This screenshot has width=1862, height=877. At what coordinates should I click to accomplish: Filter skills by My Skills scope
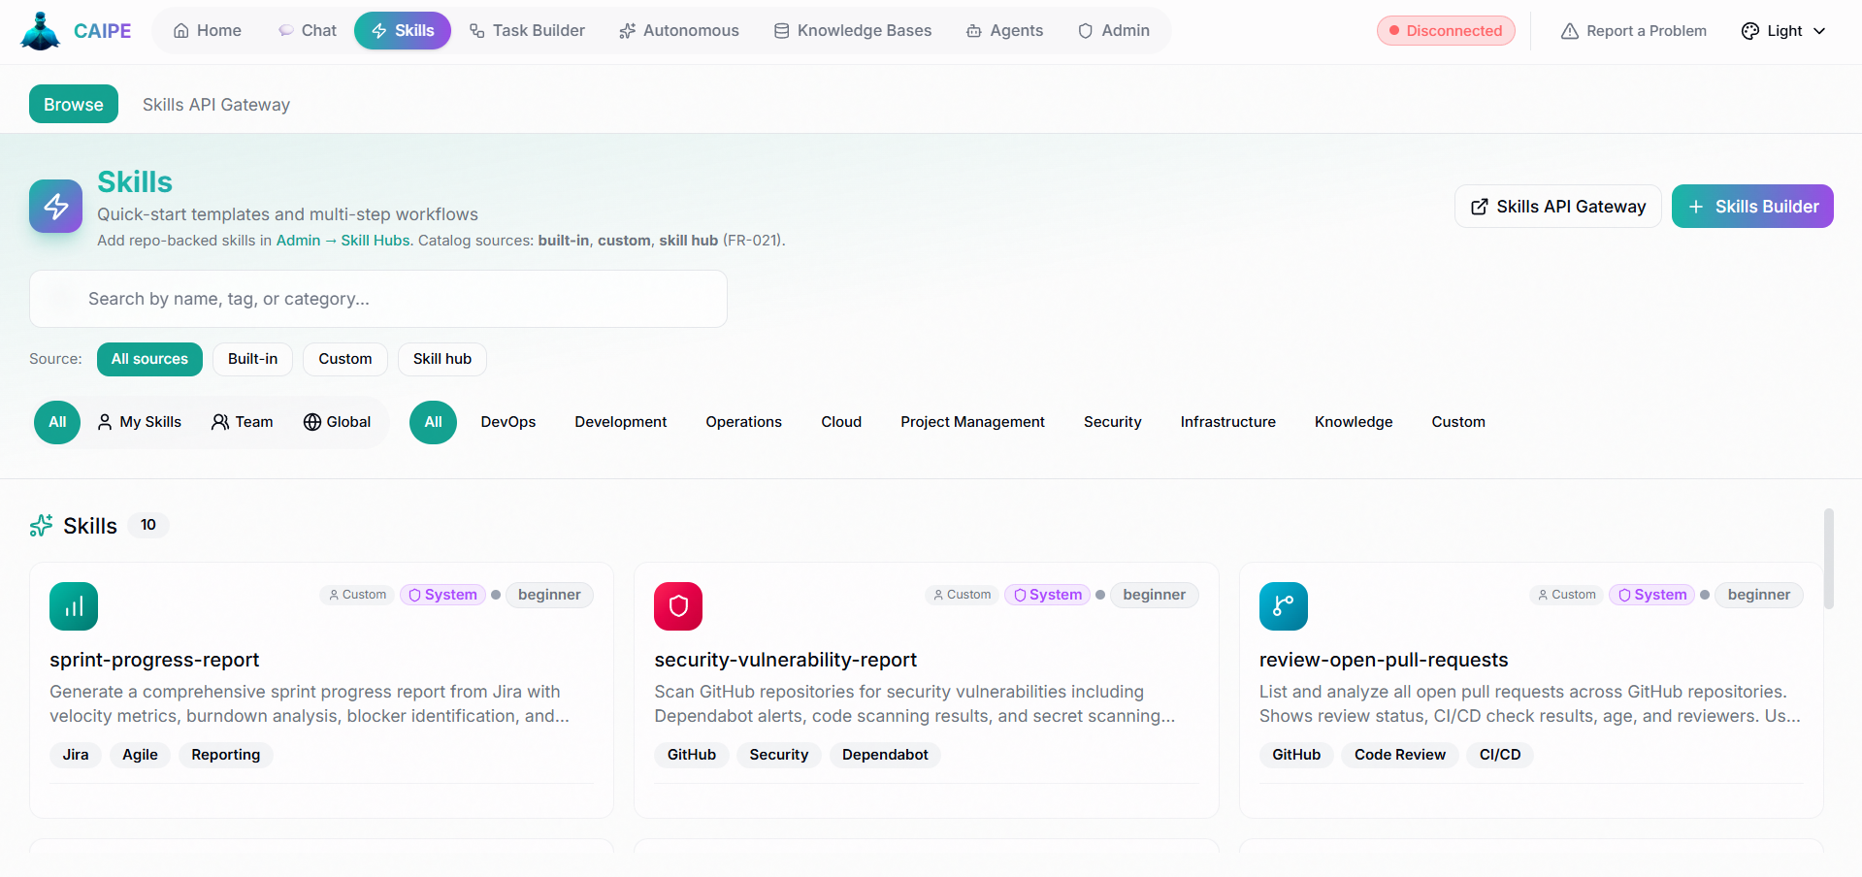click(x=139, y=421)
